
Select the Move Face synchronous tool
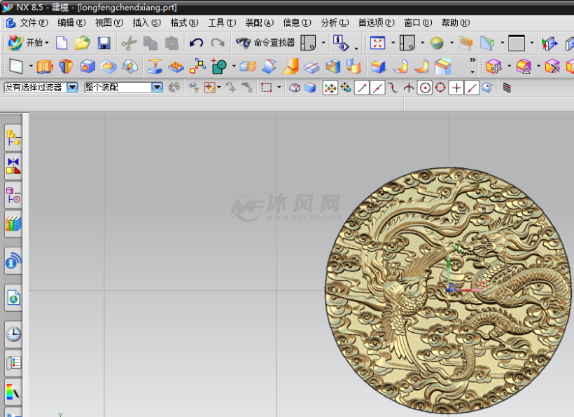[493, 67]
